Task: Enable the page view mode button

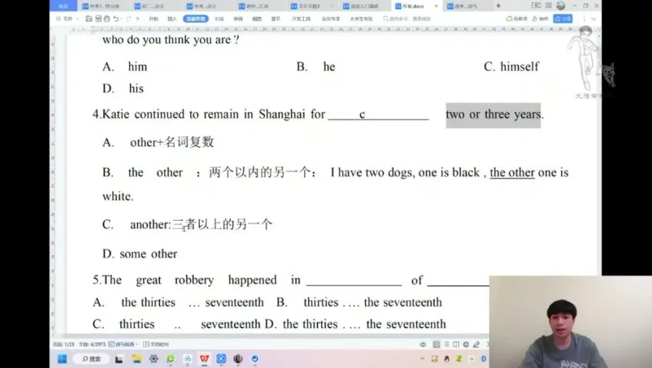Action: 436,344
